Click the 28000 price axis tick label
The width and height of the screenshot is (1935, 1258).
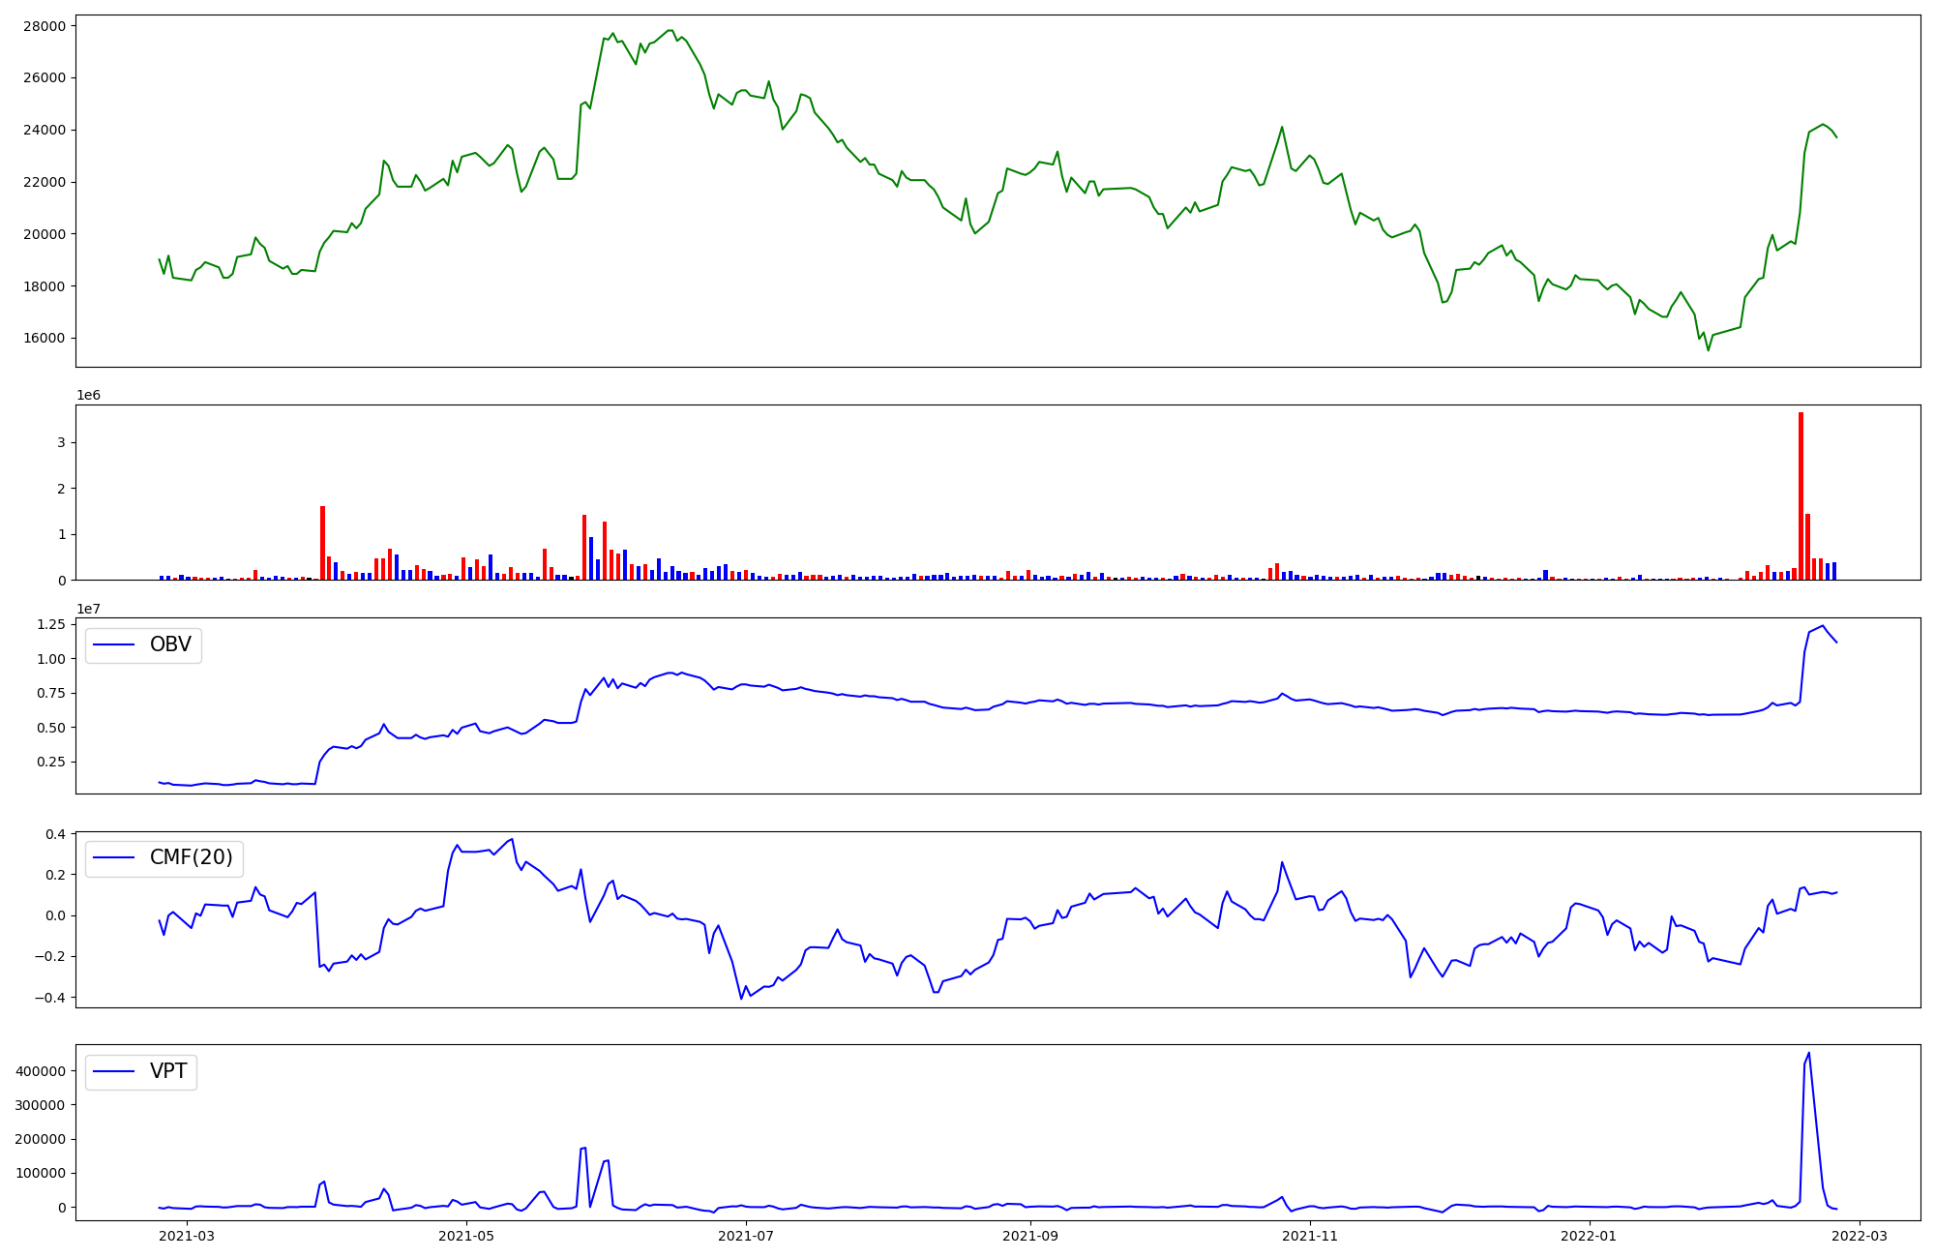click(x=45, y=26)
